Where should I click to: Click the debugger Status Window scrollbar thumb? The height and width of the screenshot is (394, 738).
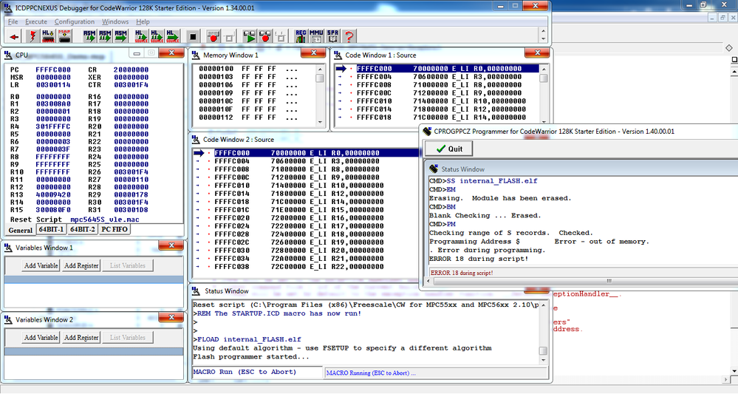pos(543,351)
